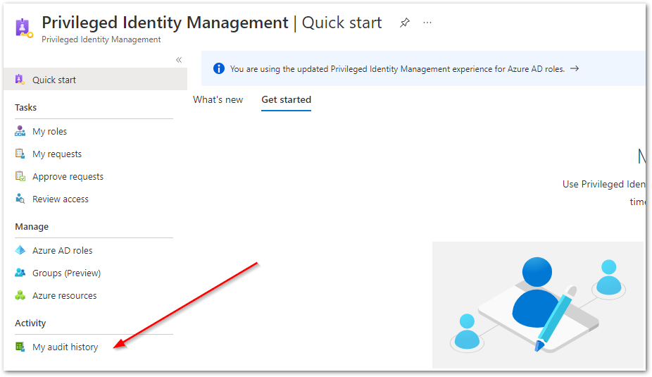Click the blue info icon in banner

(x=219, y=68)
